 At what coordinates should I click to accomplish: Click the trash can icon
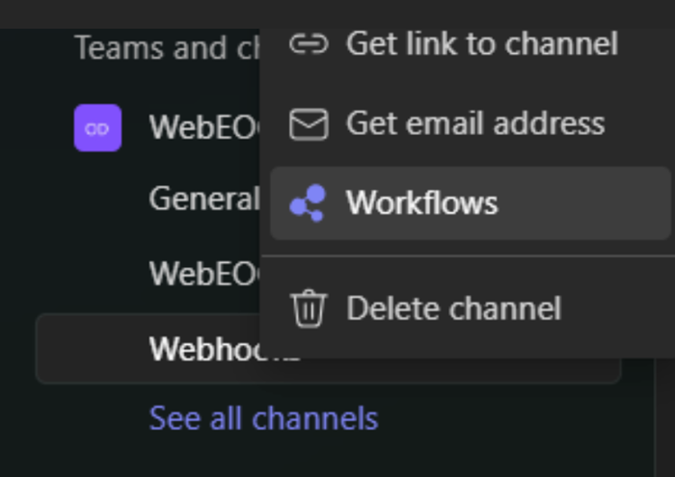(309, 308)
